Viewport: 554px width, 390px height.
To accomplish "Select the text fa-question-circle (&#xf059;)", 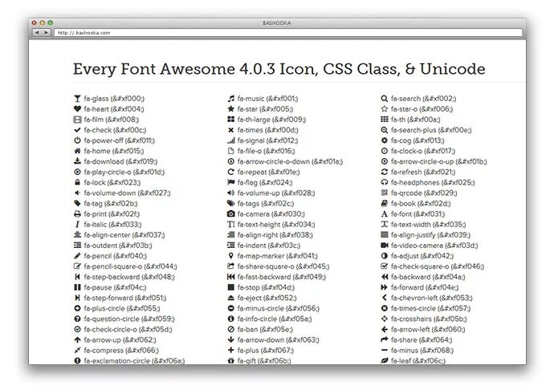I will point(129,319).
